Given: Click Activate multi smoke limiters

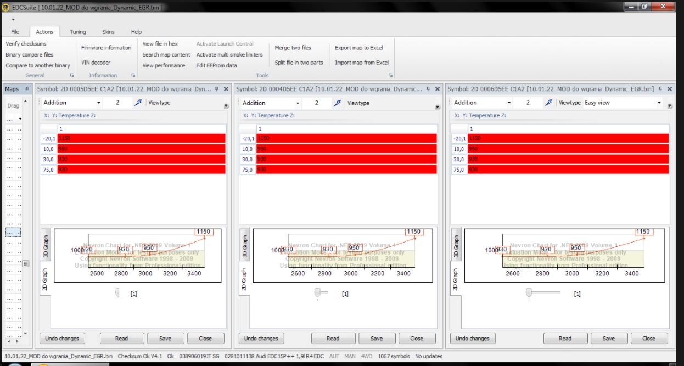Looking at the screenshot, I should tap(229, 55).
